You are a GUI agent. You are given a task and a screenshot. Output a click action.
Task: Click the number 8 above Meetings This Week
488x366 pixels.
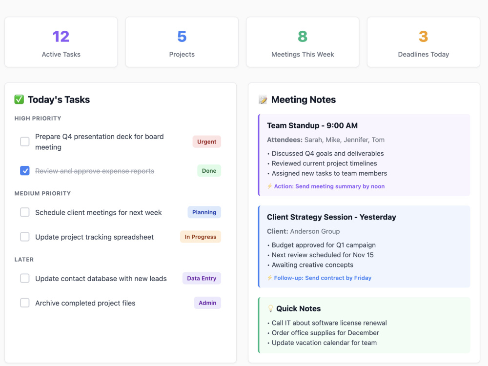pyautogui.click(x=303, y=37)
